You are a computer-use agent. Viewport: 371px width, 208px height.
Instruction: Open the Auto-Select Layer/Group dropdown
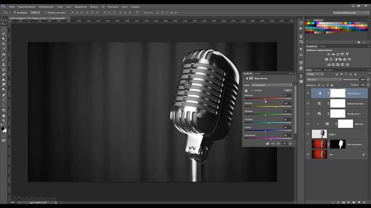(x=35, y=13)
